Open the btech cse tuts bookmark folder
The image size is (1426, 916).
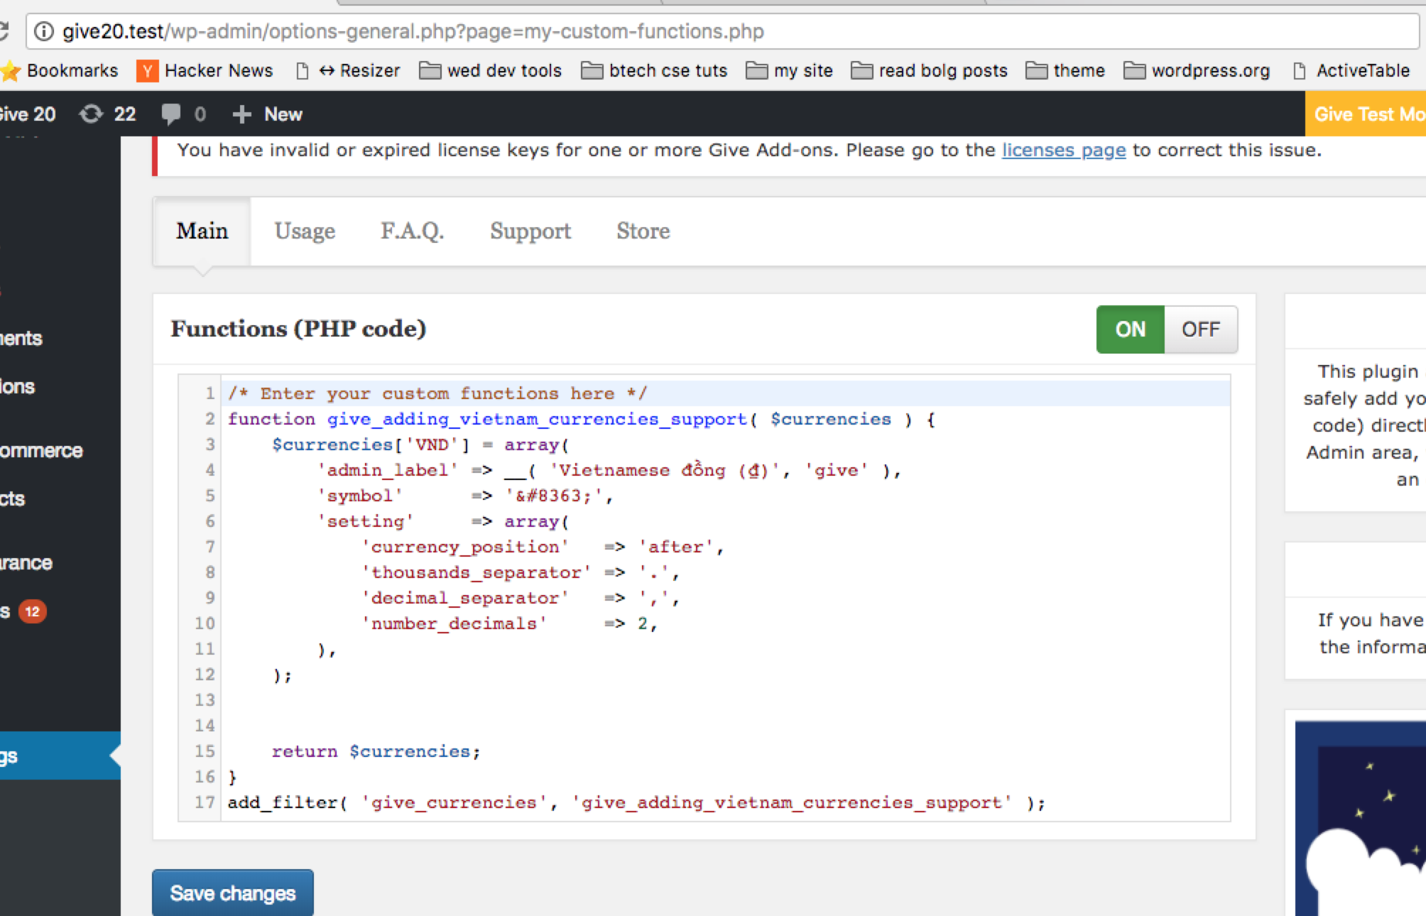tap(654, 71)
